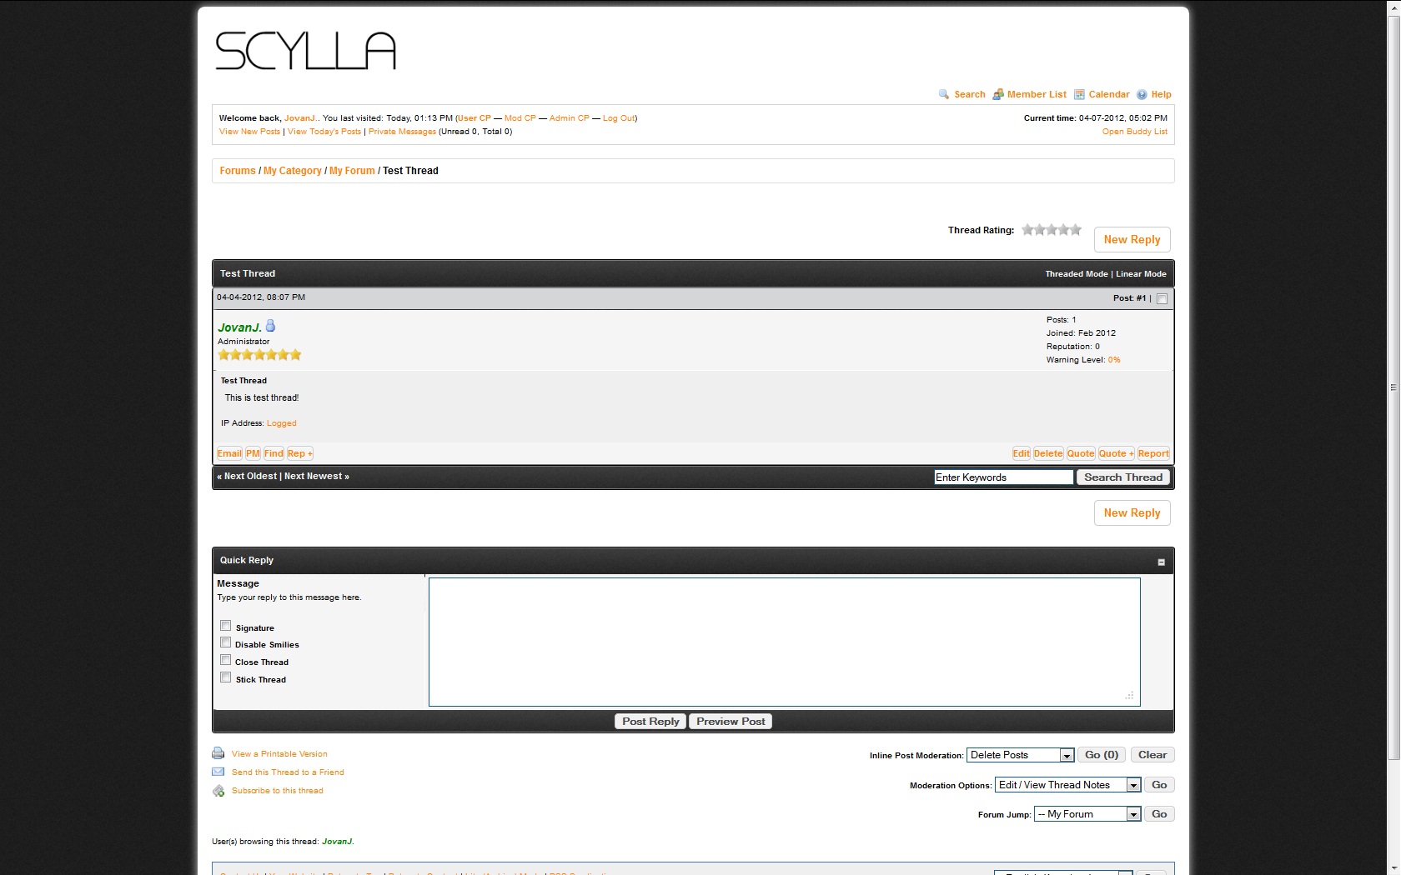Click the printer icon for printable version
The width and height of the screenshot is (1401, 875).
[x=218, y=753]
